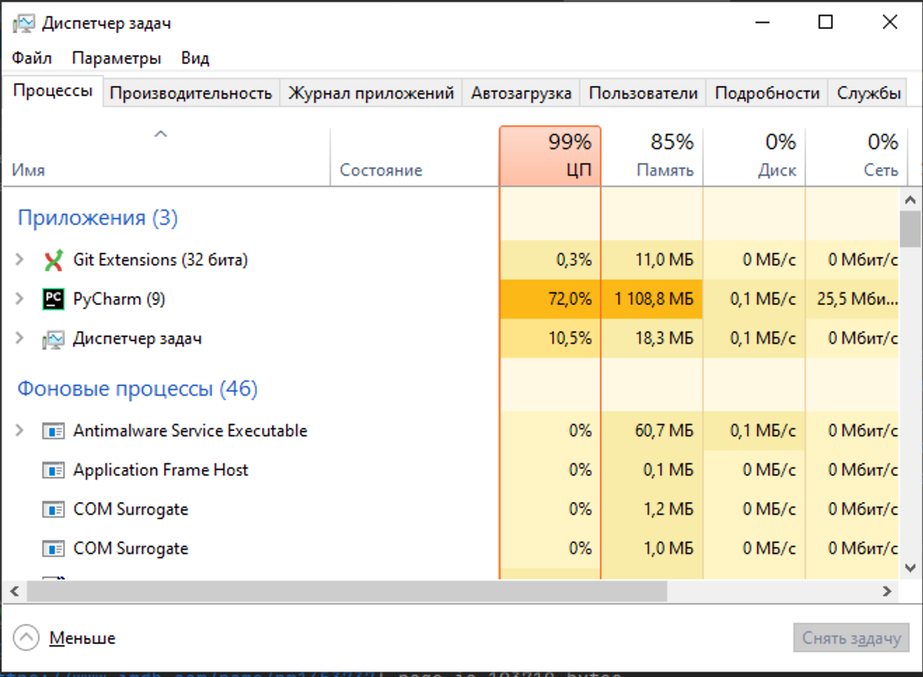Switch to the Подробности tab
Image resolution: width=923 pixels, height=677 pixels.
click(x=767, y=93)
